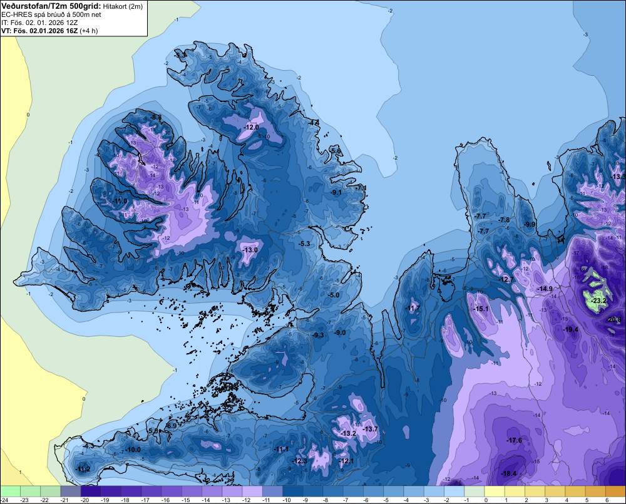This screenshot has width=626, height=504.
Task: Click the -19.4 temperature label
Action: click(570, 329)
